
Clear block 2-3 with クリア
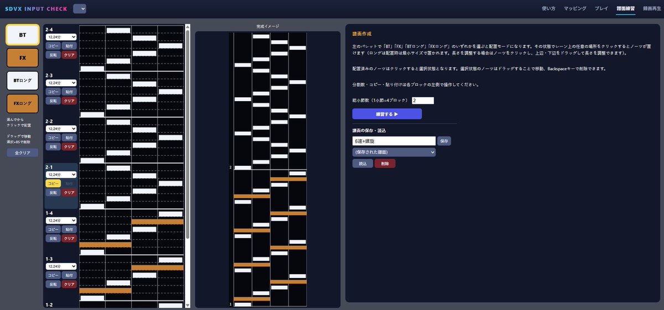69,101
